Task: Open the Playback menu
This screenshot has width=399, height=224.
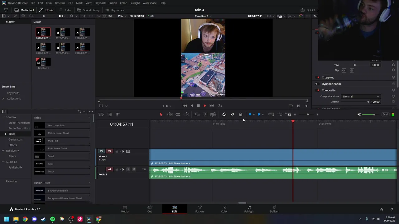Action: point(100,3)
